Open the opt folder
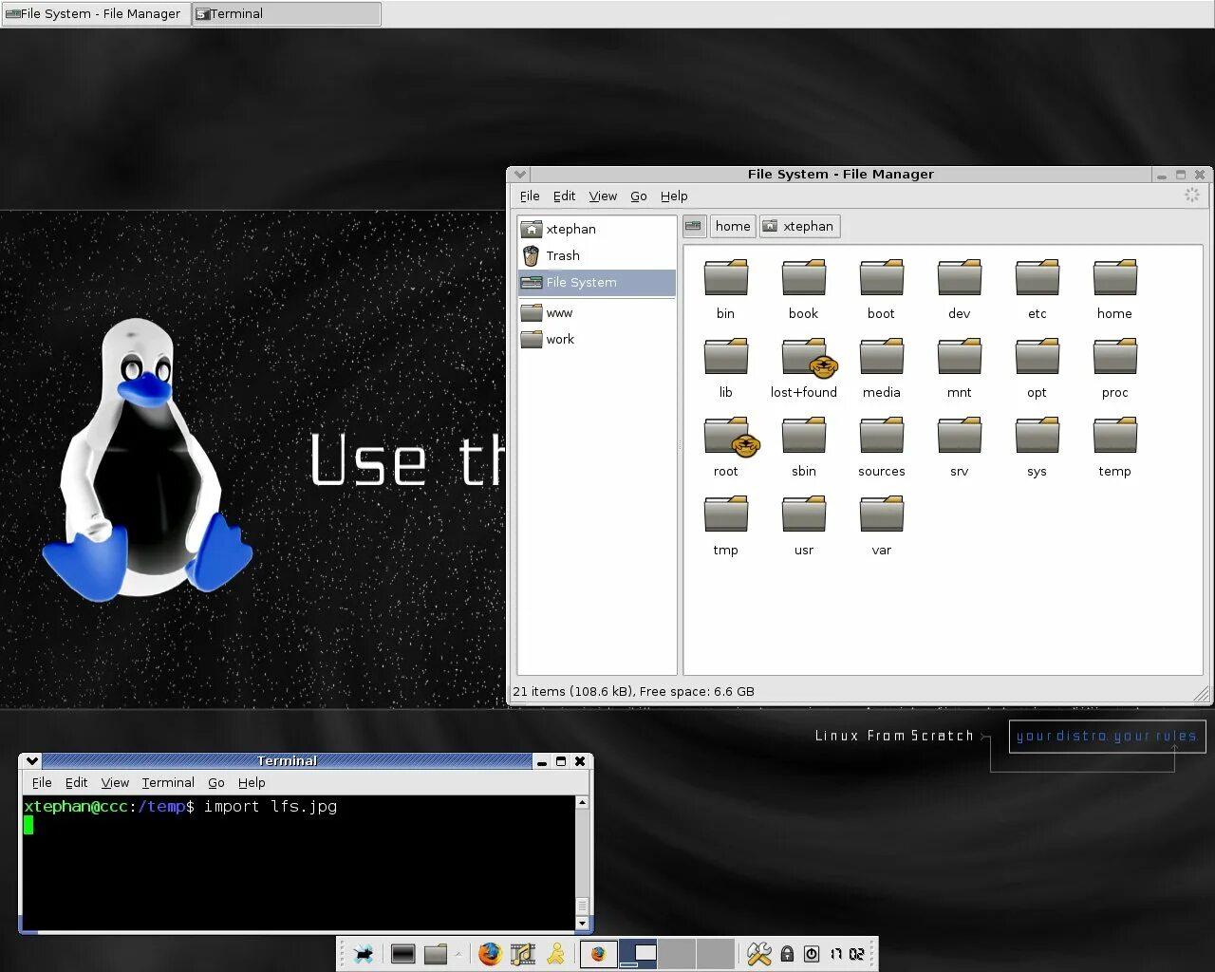1215x972 pixels. pos(1037,367)
